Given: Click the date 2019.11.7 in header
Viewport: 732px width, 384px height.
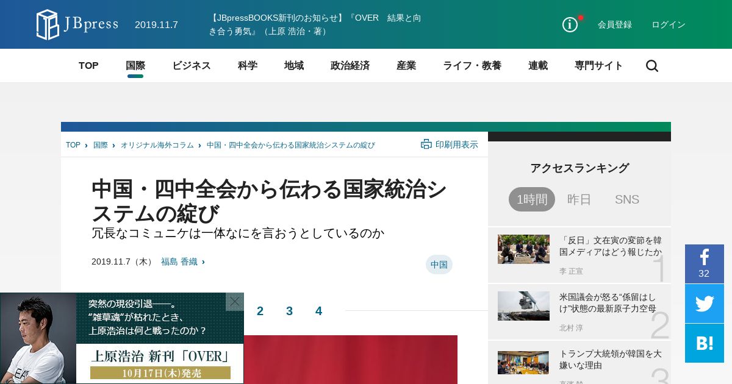Looking at the screenshot, I should tap(156, 24).
